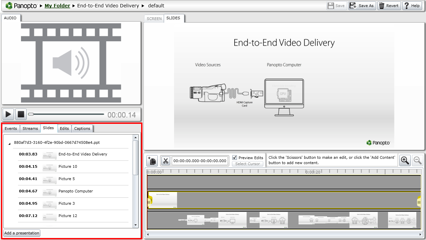Collapse the 880af7d3 .ppt presentation node
This screenshot has height=240, width=426.
[9, 143]
